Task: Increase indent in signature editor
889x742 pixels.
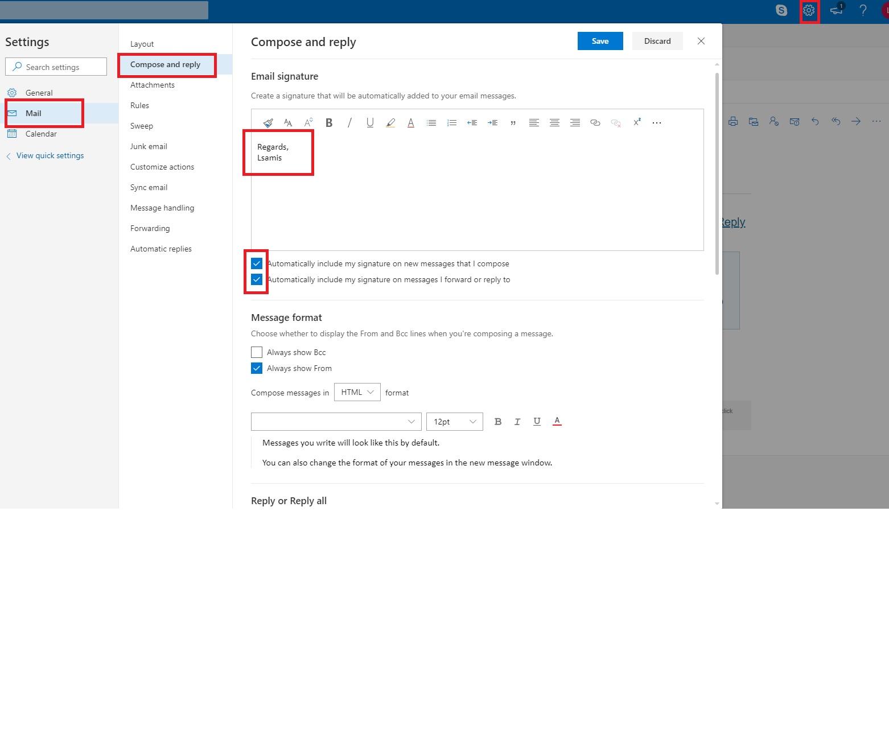Action: click(x=492, y=122)
